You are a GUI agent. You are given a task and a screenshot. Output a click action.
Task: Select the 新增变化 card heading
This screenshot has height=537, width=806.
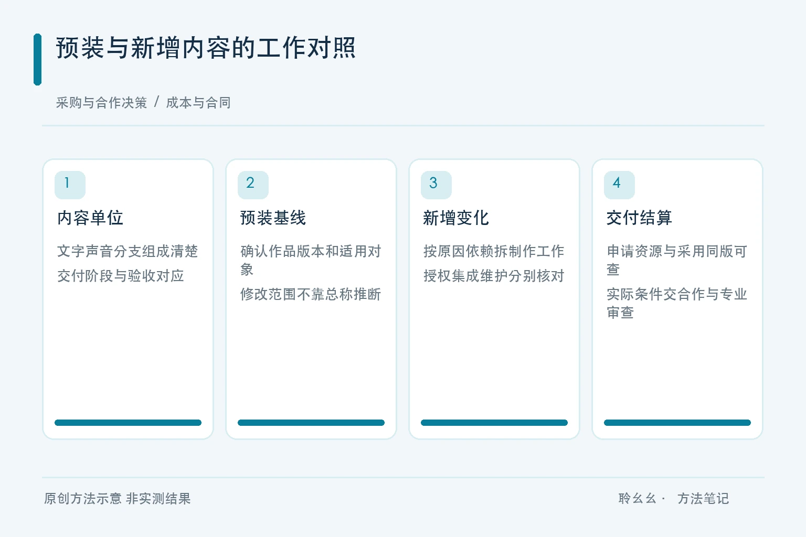point(456,218)
